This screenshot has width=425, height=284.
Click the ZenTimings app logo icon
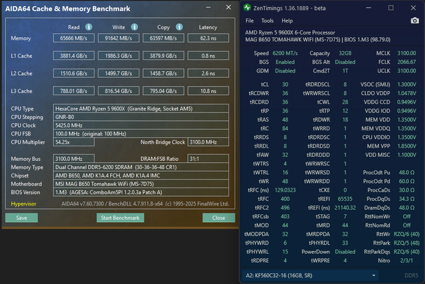pyautogui.click(x=247, y=7)
